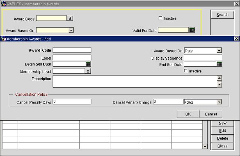Image resolution: width=240 pixels, height=156 pixels.
Task: Expand the Award Based On Rate dropdown
Action: coord(219,51)
